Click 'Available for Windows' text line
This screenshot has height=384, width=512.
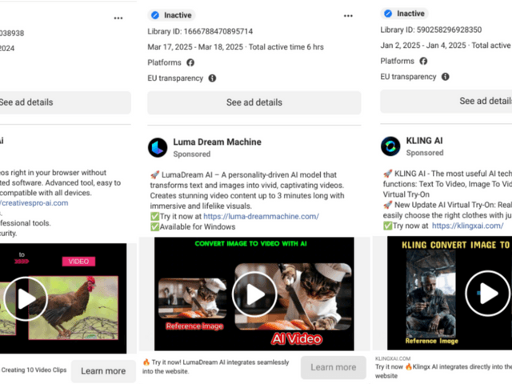click(x=193, y=226)
